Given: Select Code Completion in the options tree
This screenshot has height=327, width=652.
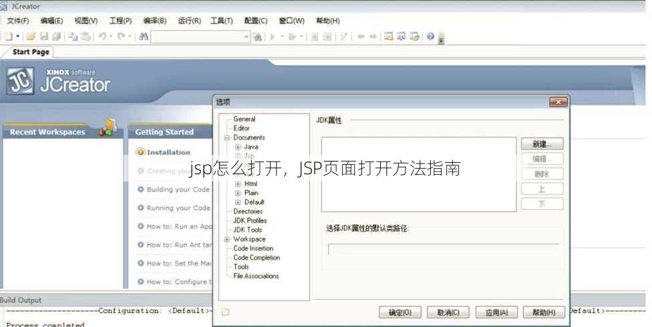Looking at the screenshot, I should [x=257, y=258].
